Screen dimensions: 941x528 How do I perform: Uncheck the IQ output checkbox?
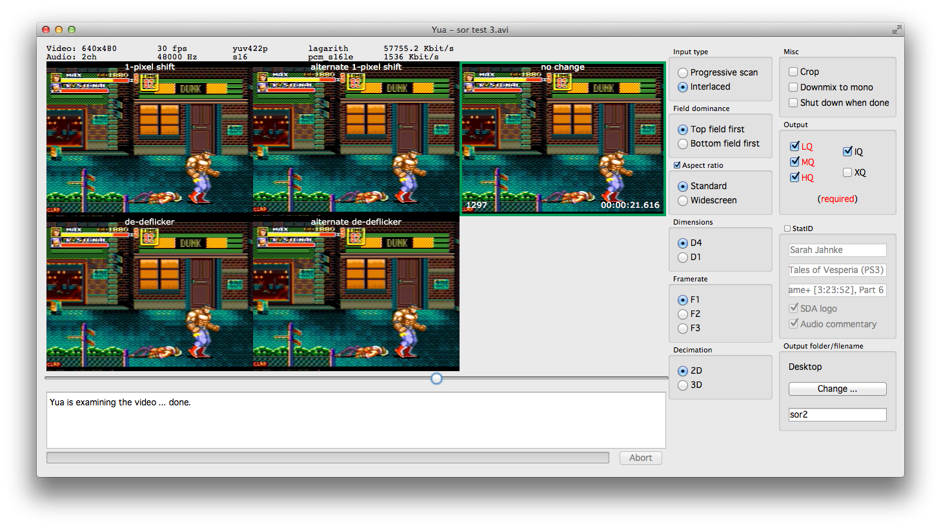[x=847, y=152]
